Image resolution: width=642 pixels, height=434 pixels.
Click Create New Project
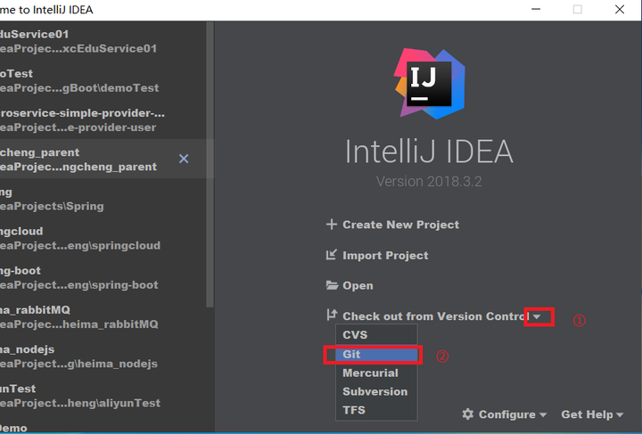(x=400, y=225)
